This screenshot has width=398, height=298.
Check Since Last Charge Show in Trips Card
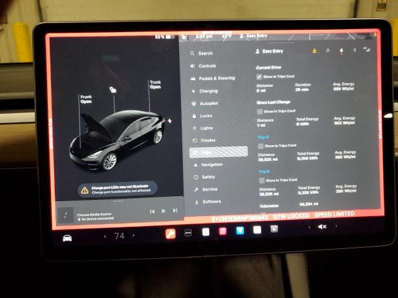[x=260, y=112]
